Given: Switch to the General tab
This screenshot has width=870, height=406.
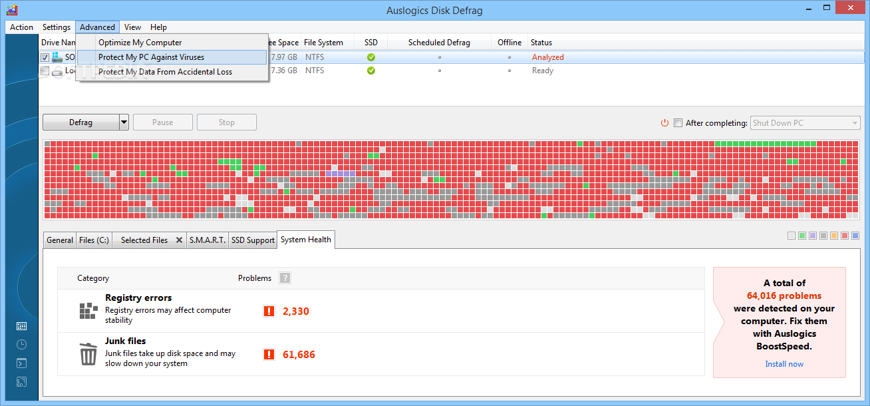Looking at the screenshot, I should point(60,240).
